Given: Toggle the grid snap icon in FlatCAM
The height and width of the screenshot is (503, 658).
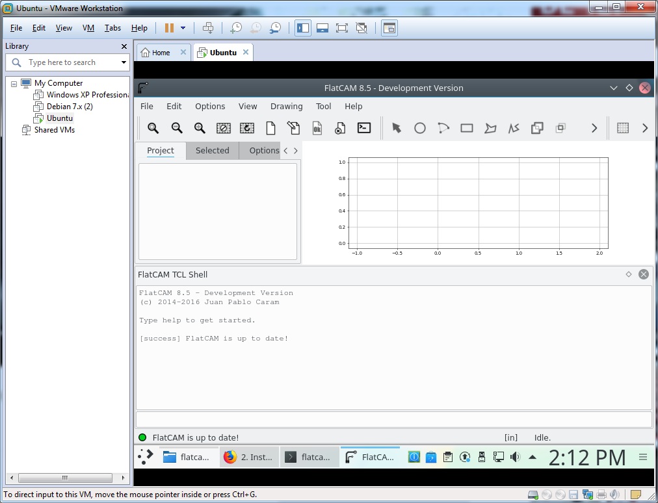Looking at the screenshot, I should click(623, 128).
